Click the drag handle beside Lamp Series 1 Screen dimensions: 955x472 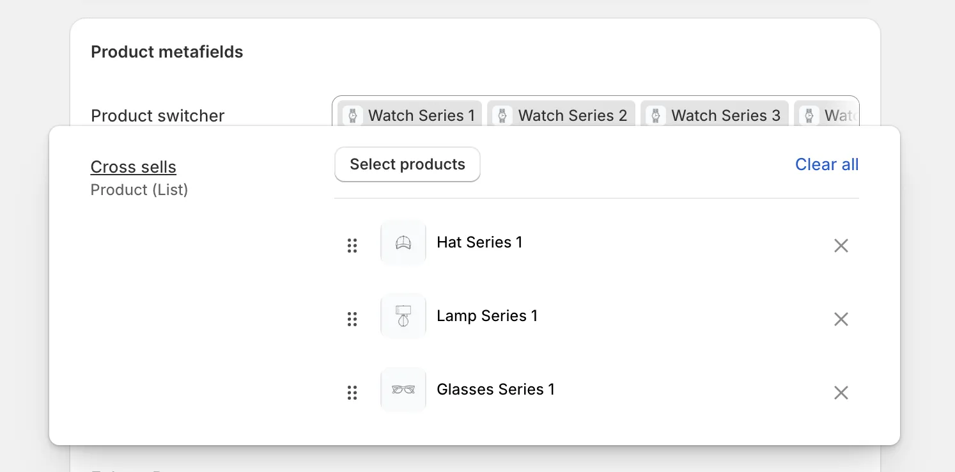click(352, 319)
